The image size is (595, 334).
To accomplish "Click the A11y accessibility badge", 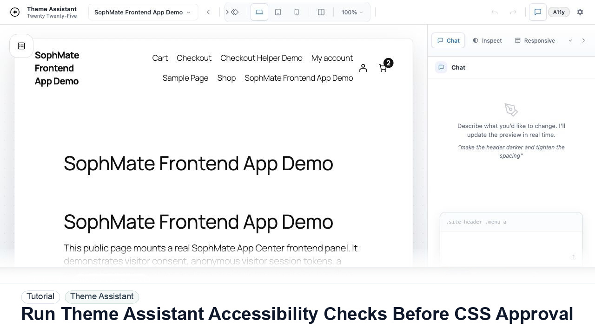I will [x=559, y=13].
